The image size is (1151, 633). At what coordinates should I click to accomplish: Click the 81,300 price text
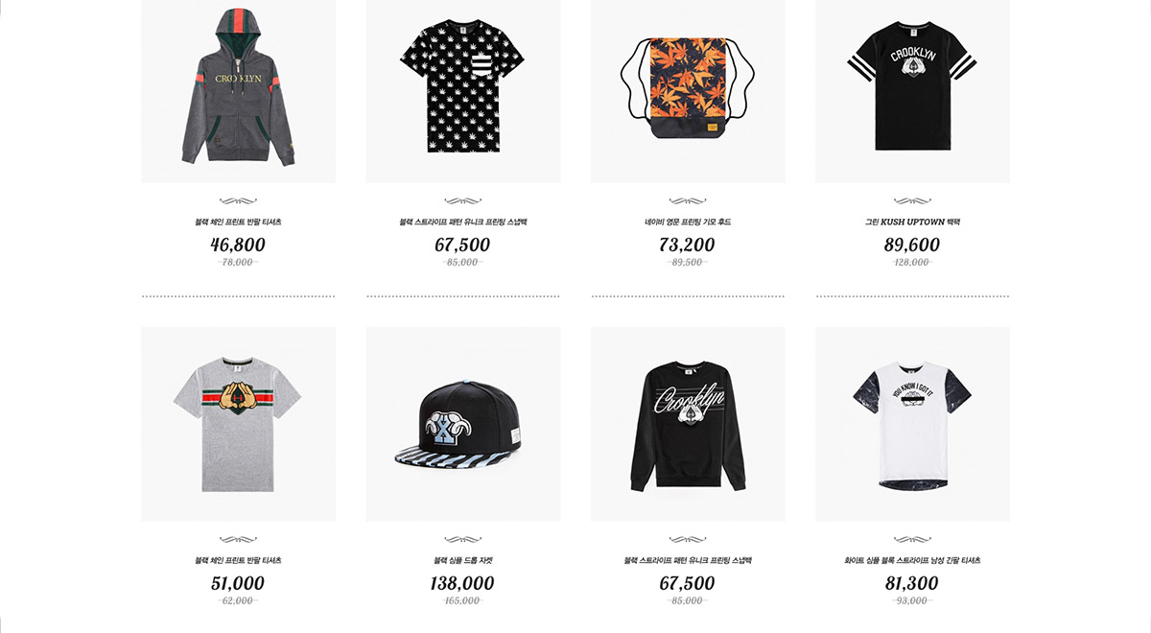tap(912, 583)
